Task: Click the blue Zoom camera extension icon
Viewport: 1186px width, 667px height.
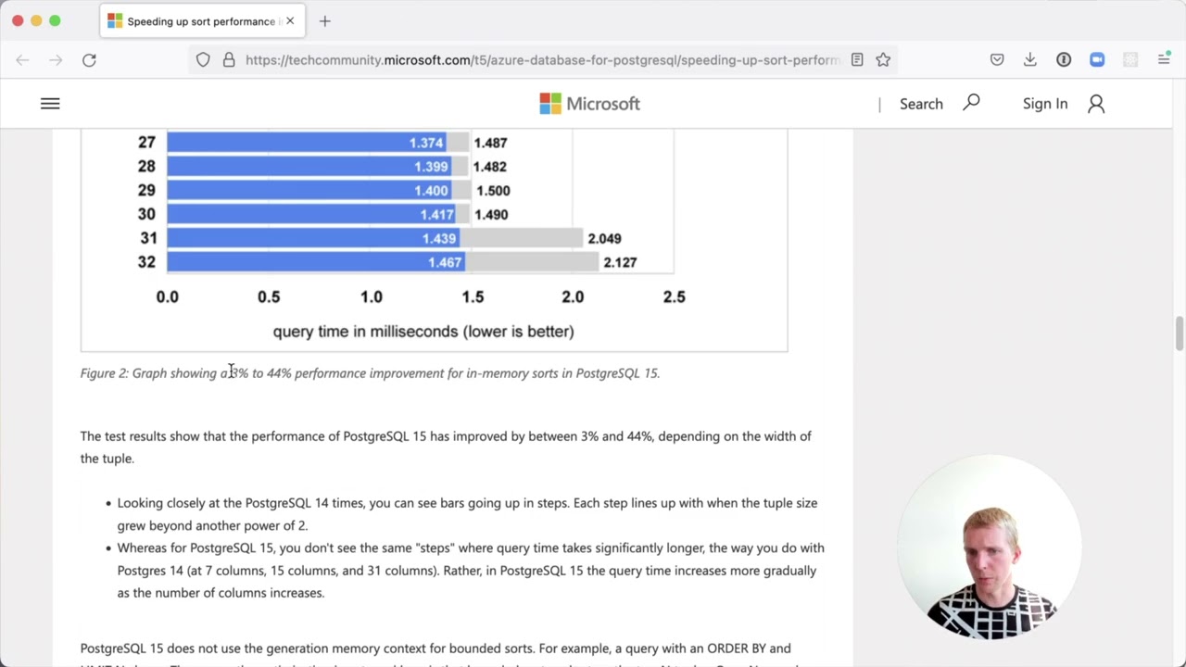Action: click(1097, 60)
